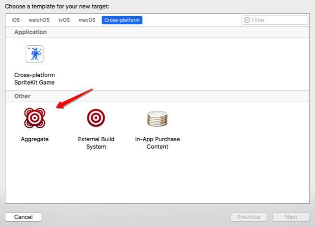Click the Aggregate label
This screenshot has height=227, width=315.
(x=35, y=139)
